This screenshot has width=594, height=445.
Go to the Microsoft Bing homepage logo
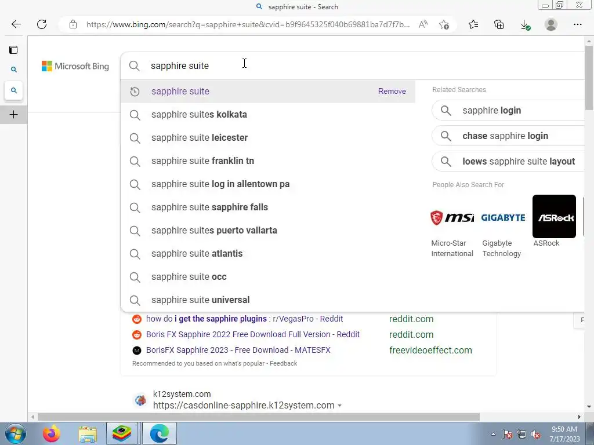tap(75, 66)
